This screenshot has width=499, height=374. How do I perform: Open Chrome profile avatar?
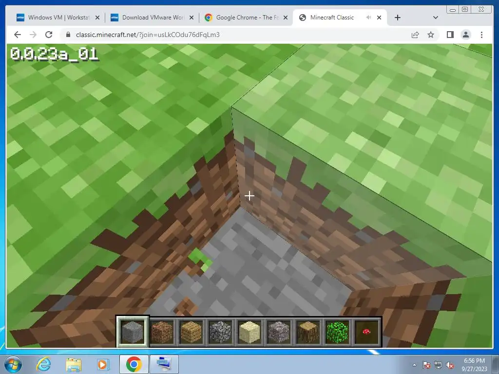[x=466, y=35]
